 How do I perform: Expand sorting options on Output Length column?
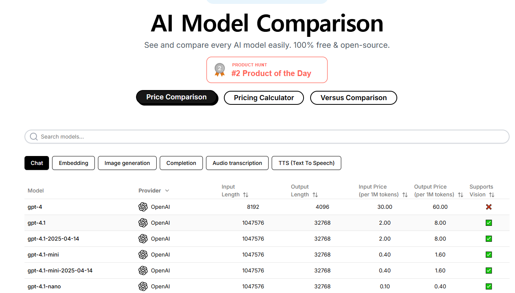315,194
